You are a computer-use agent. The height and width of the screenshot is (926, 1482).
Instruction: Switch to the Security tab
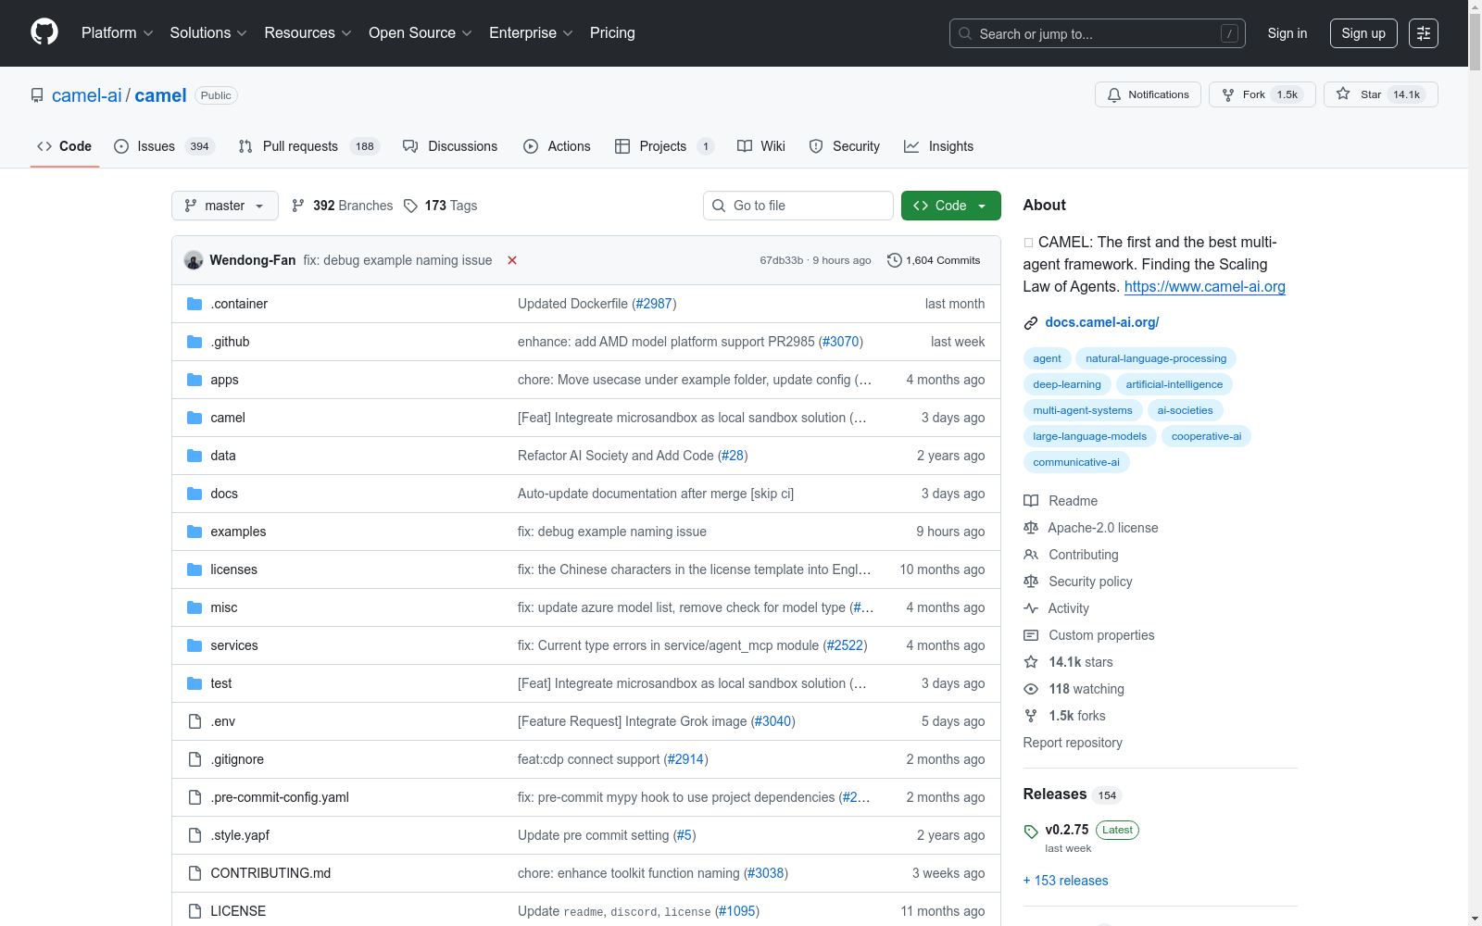coord(844,146)
